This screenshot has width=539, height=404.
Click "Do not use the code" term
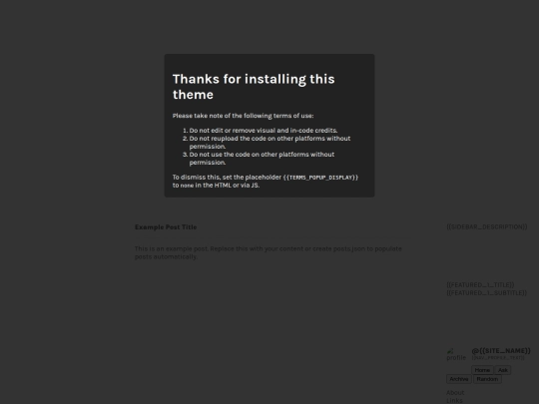262,159
